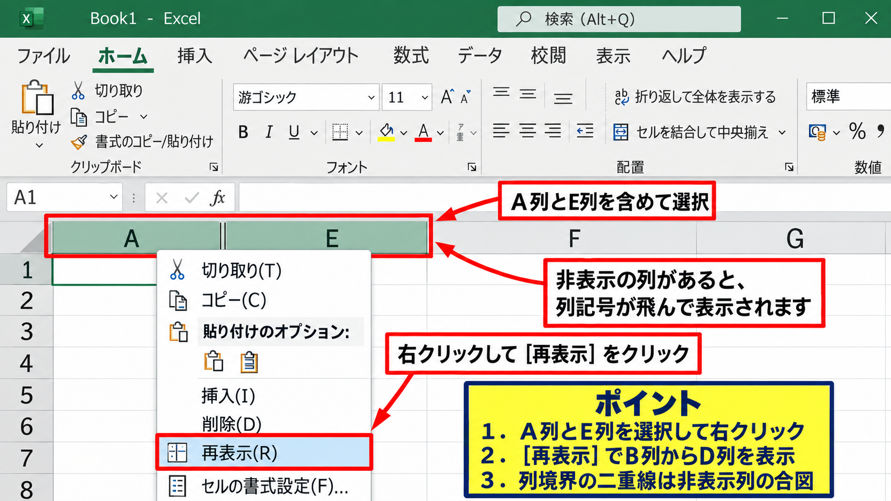This screenshot has width=891, height=501.
Task: Align text left in cell
Action: coord(501,130)
